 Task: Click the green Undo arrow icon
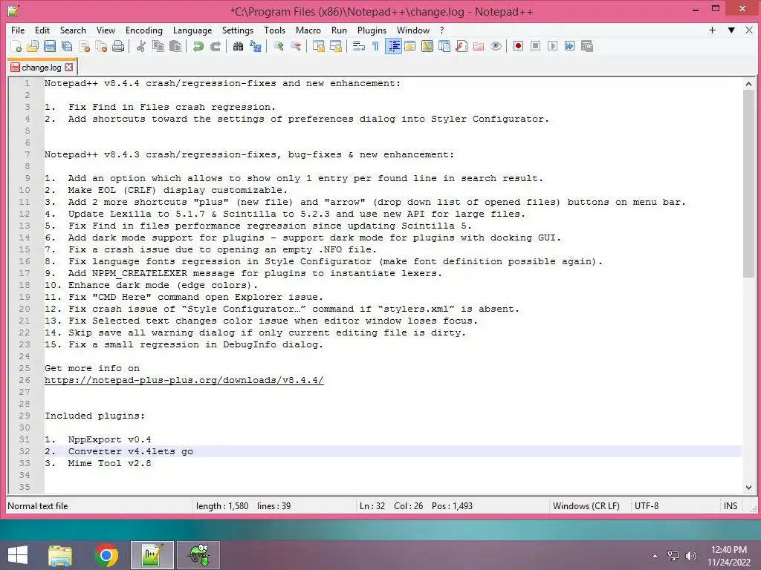click(x=198, y=46)
